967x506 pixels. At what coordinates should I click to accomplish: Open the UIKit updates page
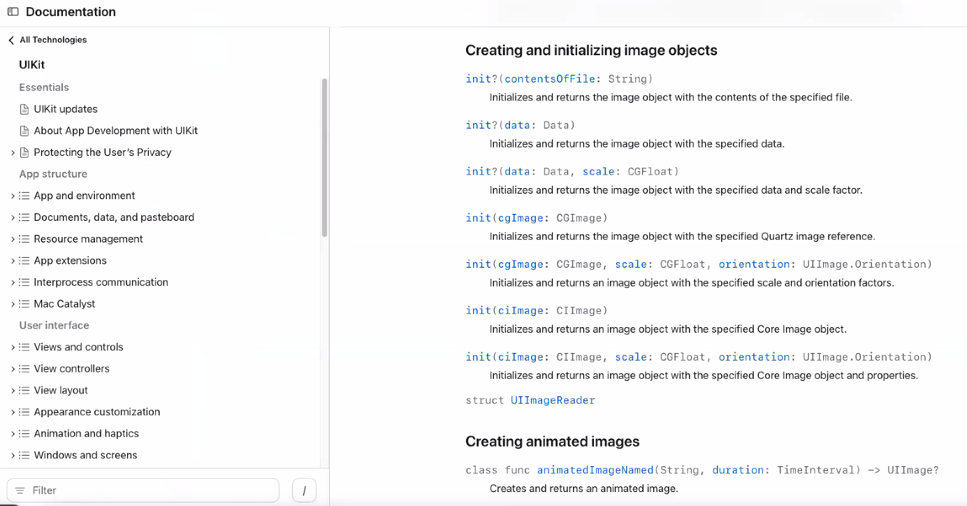[66, 109]
